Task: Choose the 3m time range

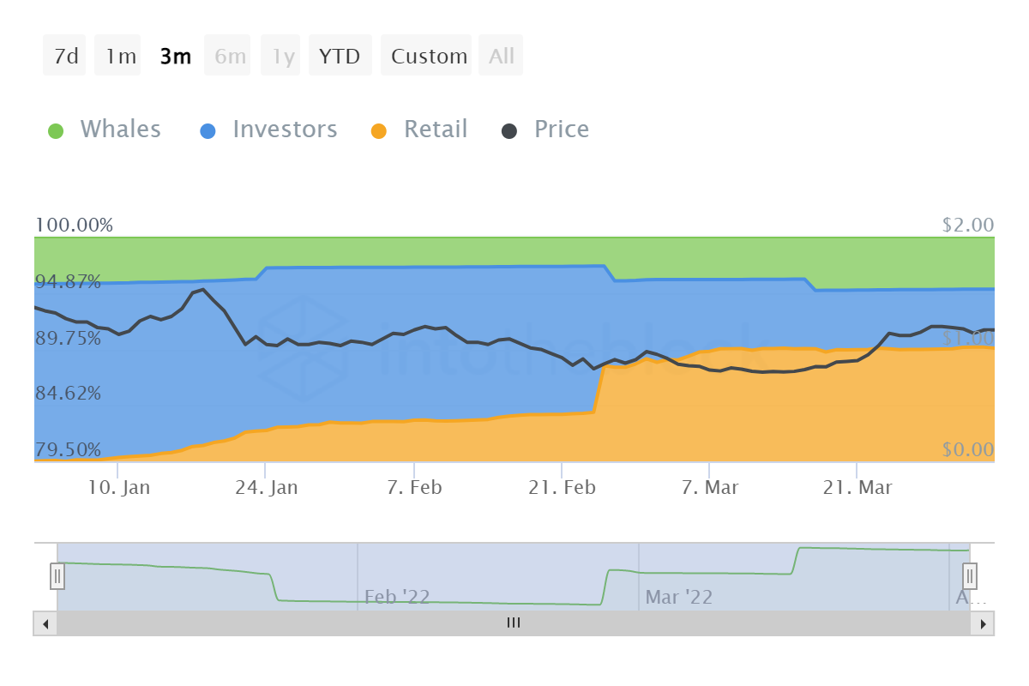Action: (176, 57)
